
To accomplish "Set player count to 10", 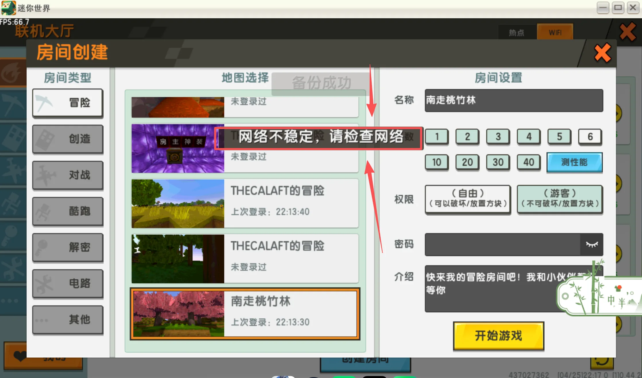I will click(x=437, y=162).
